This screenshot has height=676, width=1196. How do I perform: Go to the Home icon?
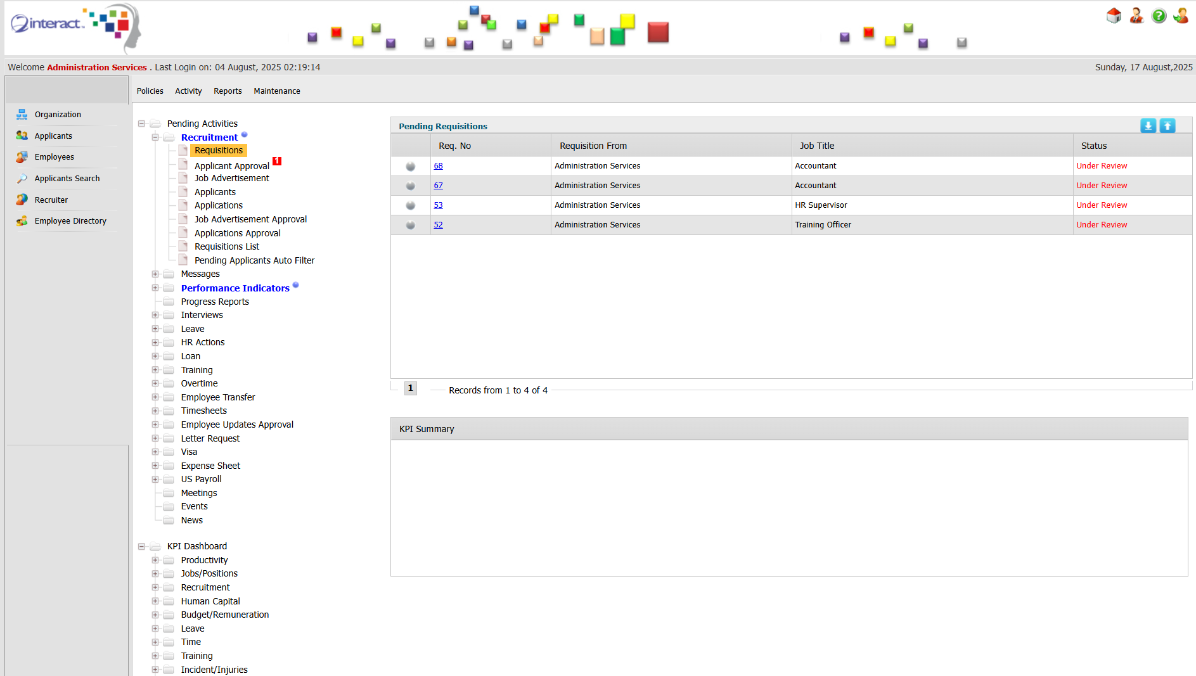(1114, 16)
